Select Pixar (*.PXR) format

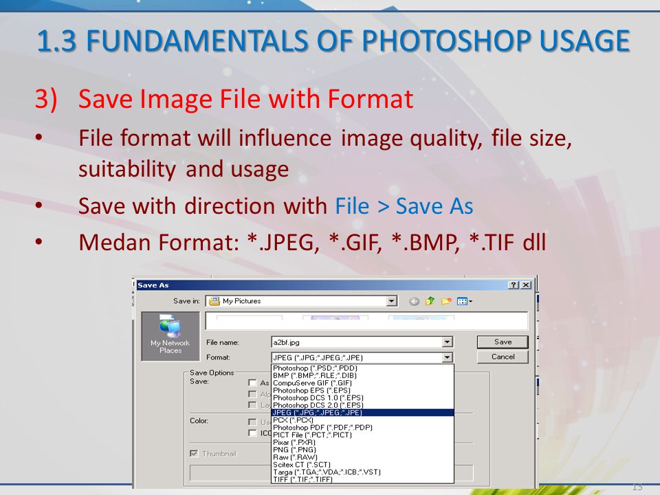tap(362, 442)
